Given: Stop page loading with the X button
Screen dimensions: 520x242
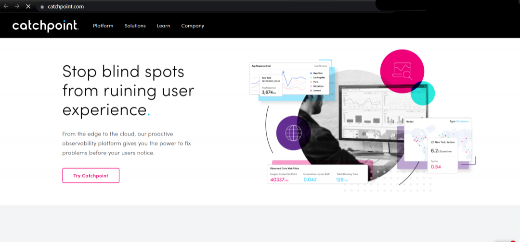Looking at the screenshot, I should pos(28,6).
